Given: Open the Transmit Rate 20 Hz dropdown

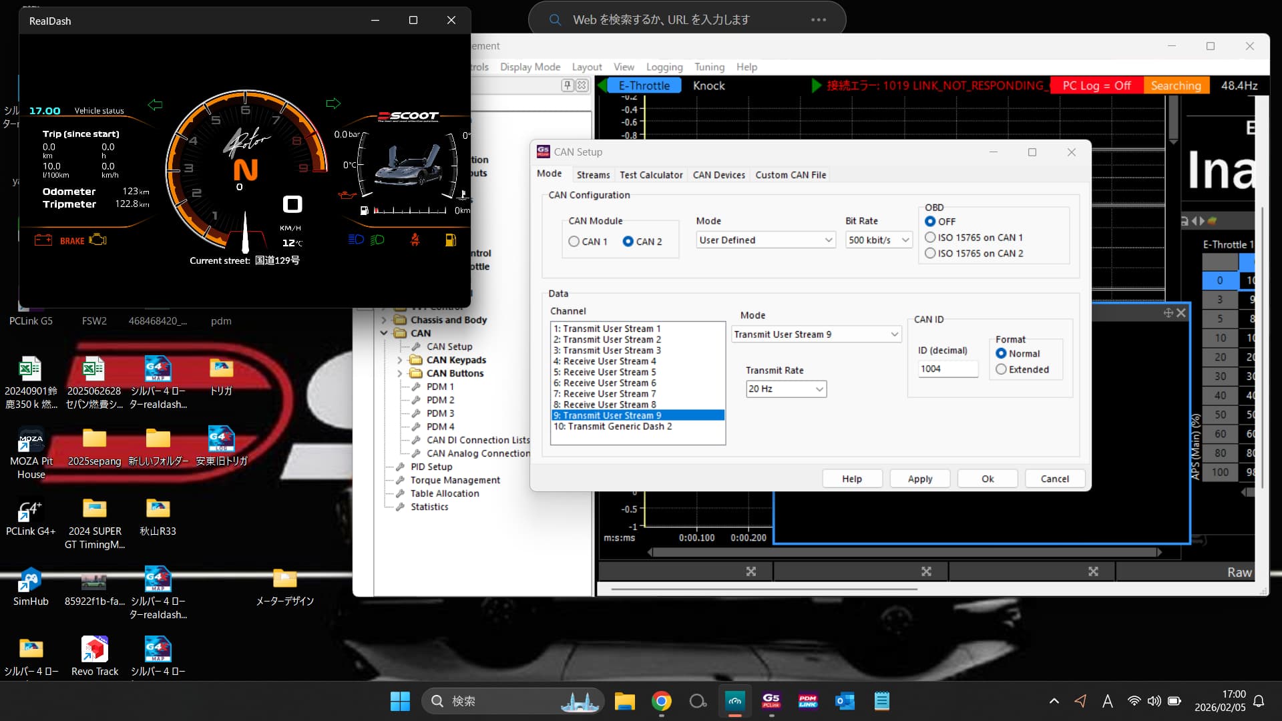Looking at the screenshot, I should [786, 389].
